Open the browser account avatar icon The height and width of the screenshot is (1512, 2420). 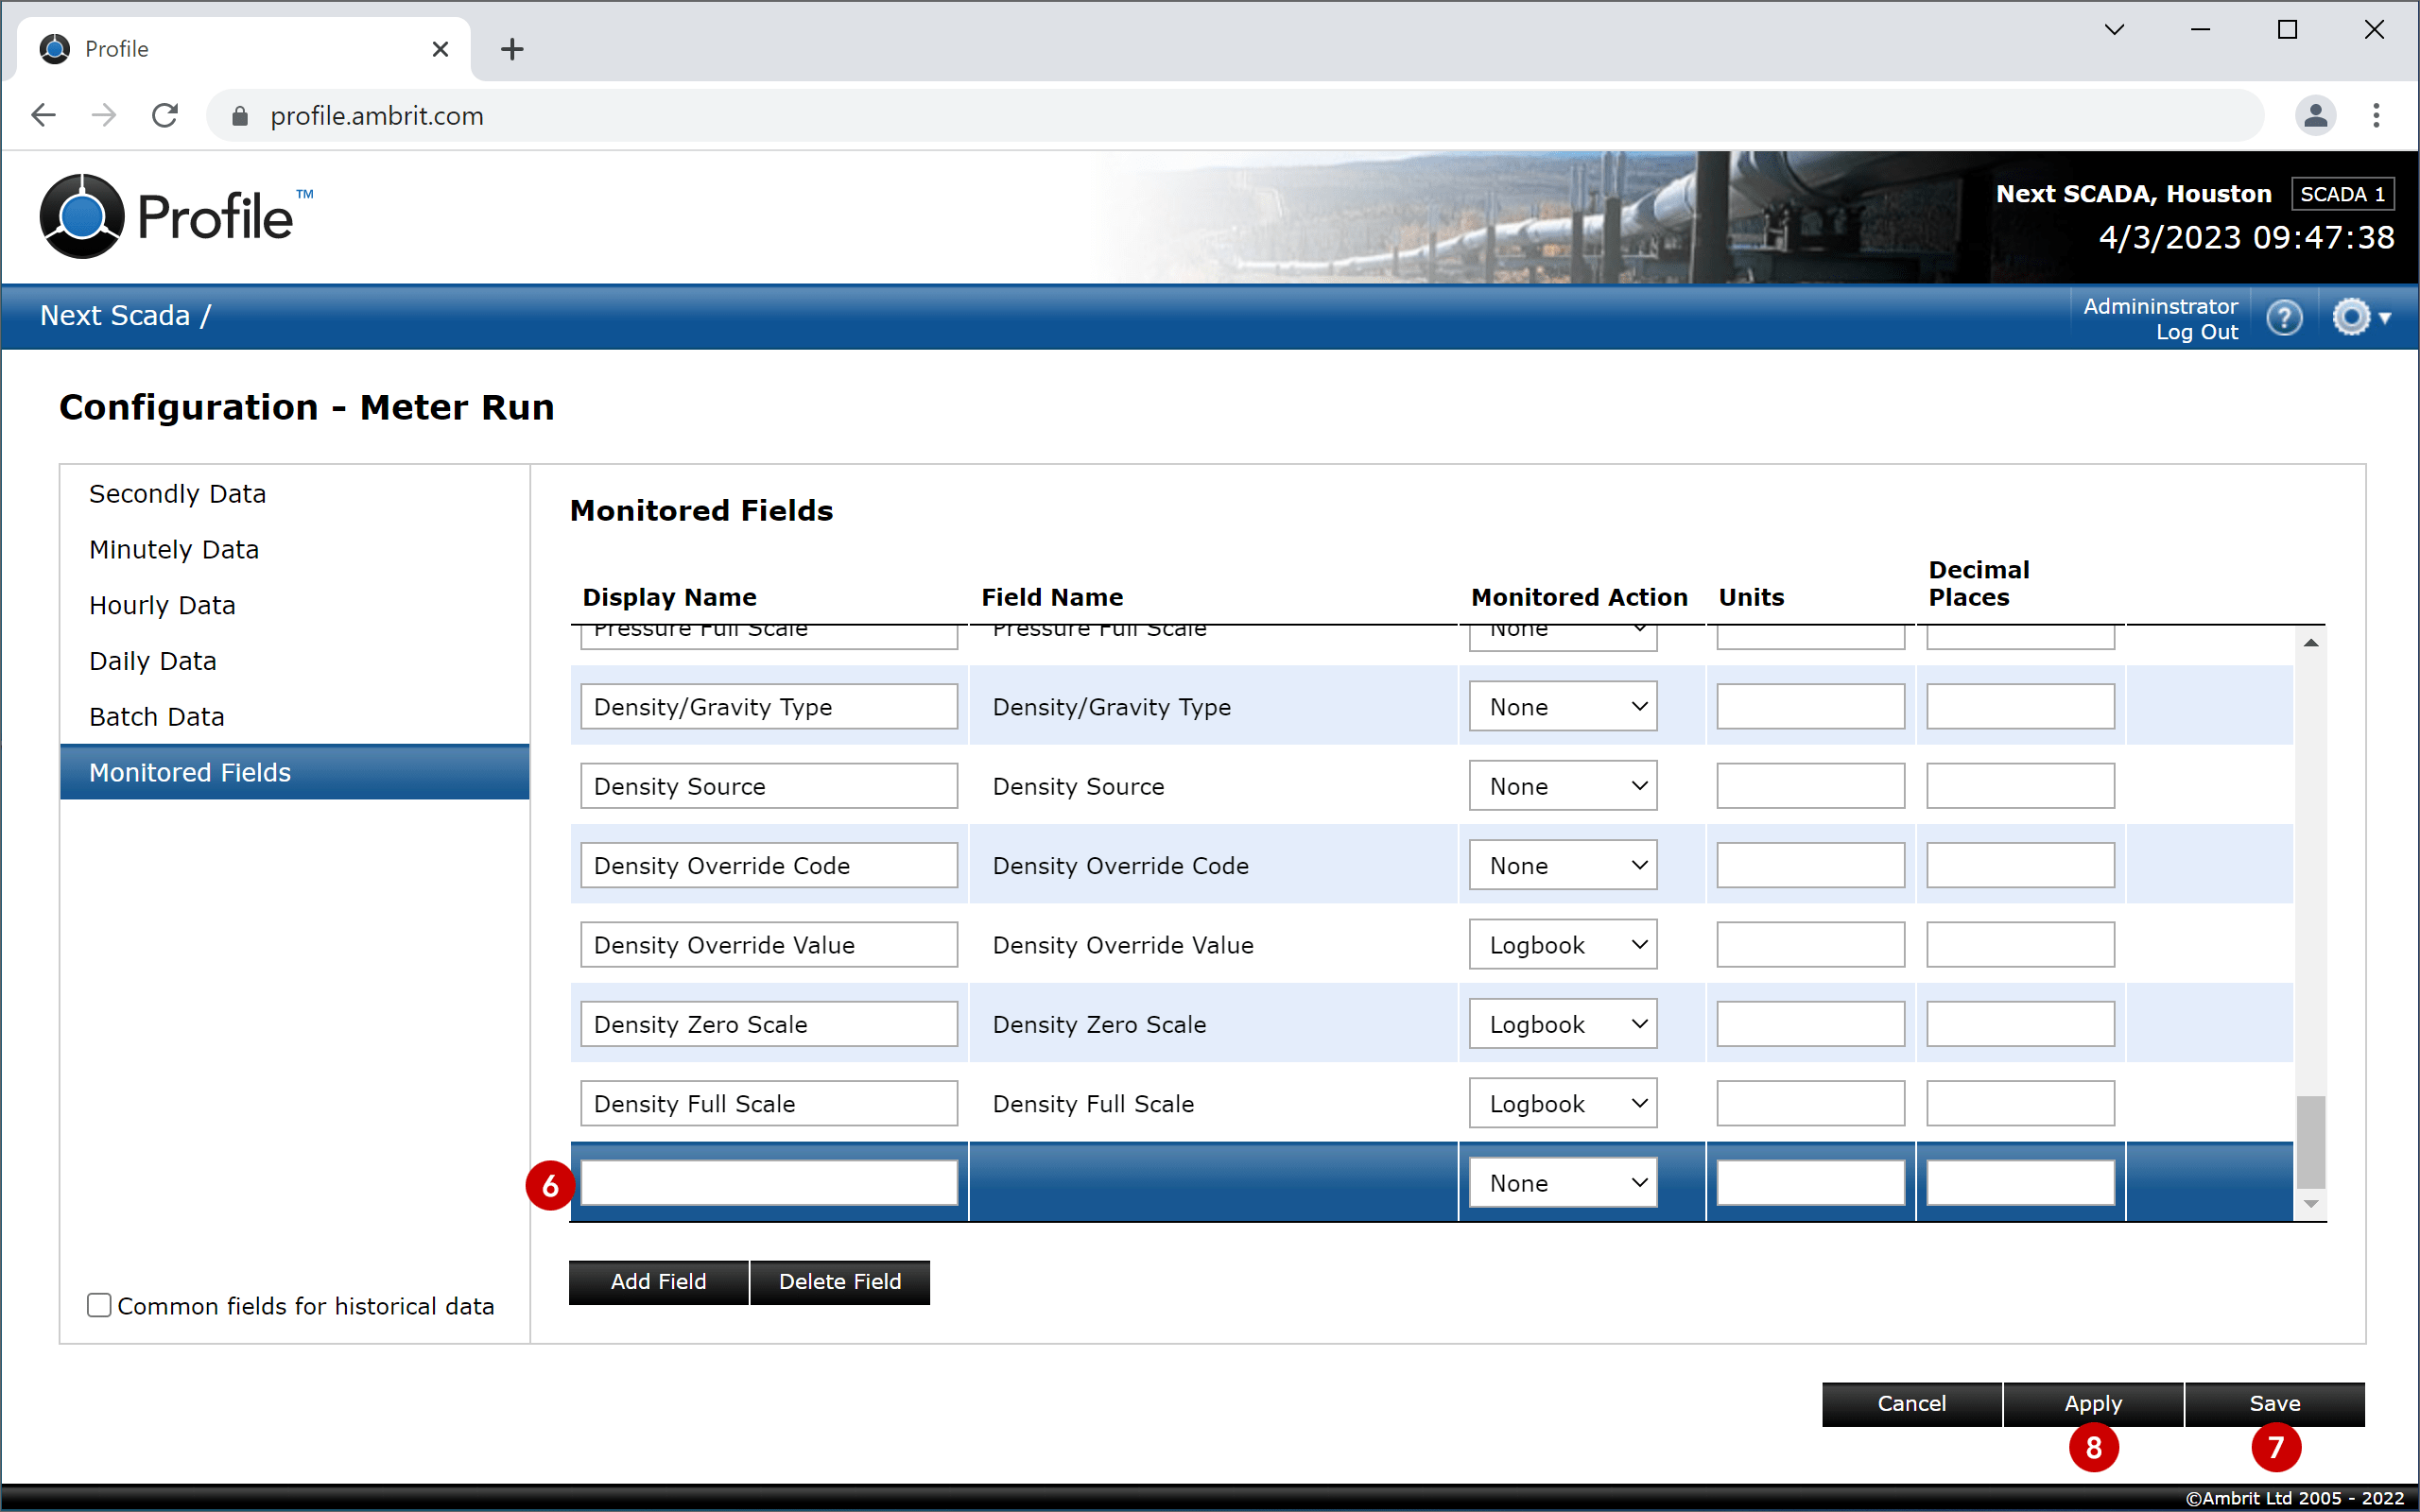click(x=2315, y=116)
